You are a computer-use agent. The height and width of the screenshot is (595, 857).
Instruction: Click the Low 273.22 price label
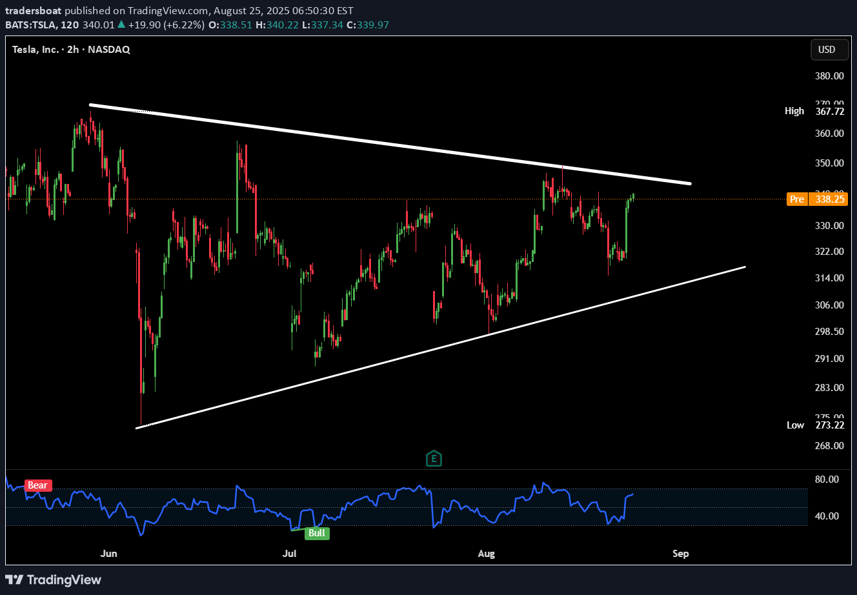tap(815, 425)
